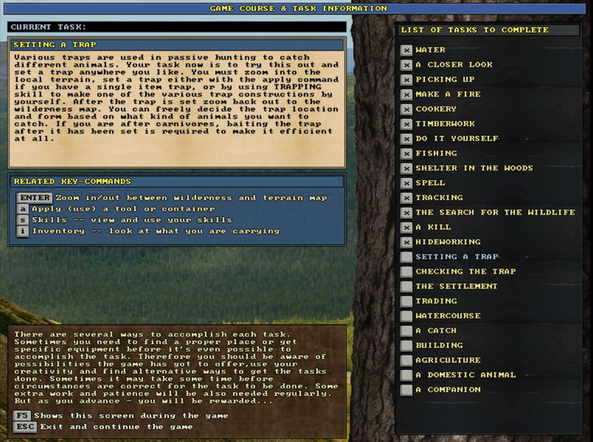Toggle the checked Water task checkbox

click(406, 50)
